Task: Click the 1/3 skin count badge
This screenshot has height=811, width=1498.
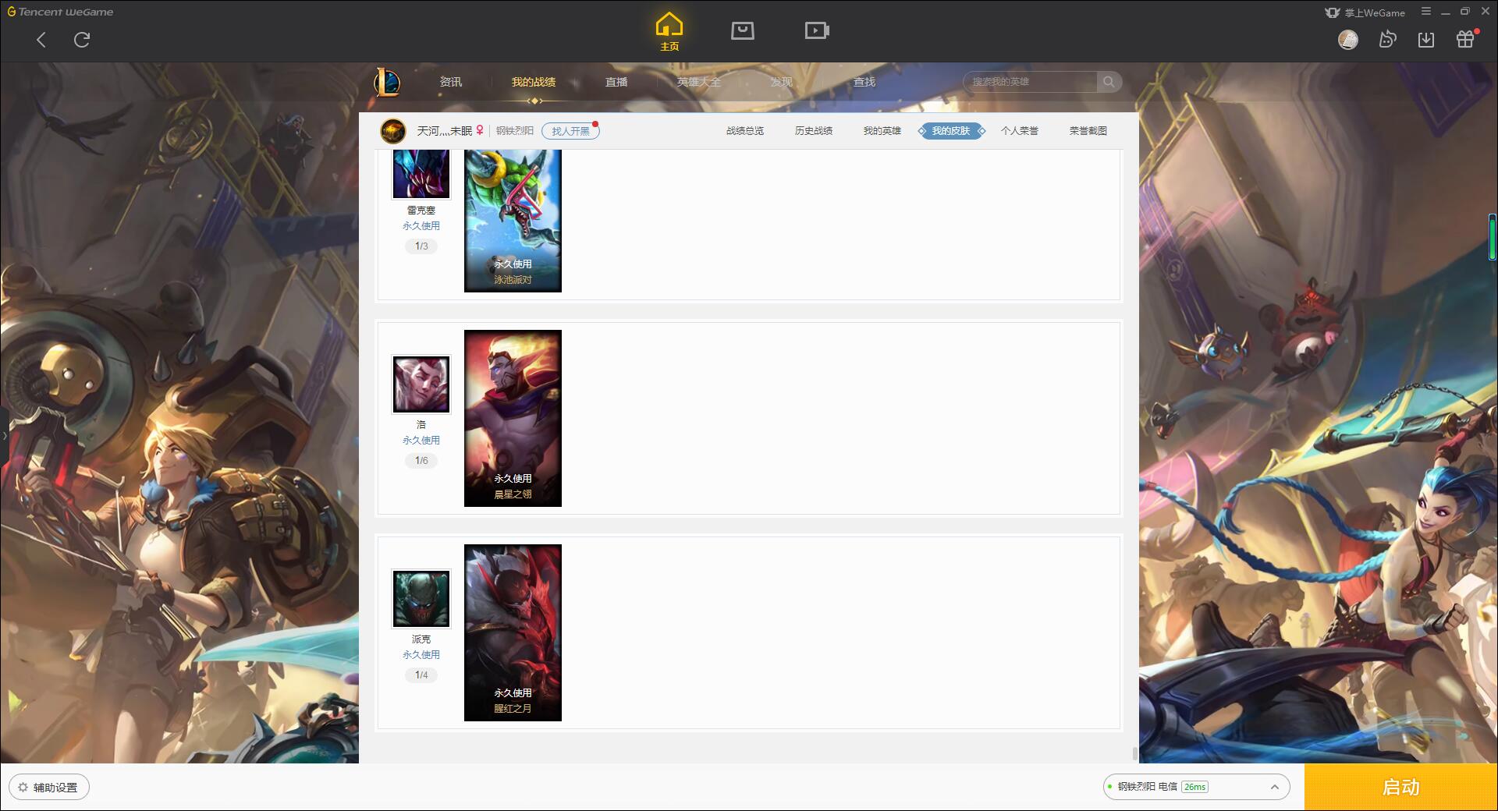Action: click(x=421, y=246)
